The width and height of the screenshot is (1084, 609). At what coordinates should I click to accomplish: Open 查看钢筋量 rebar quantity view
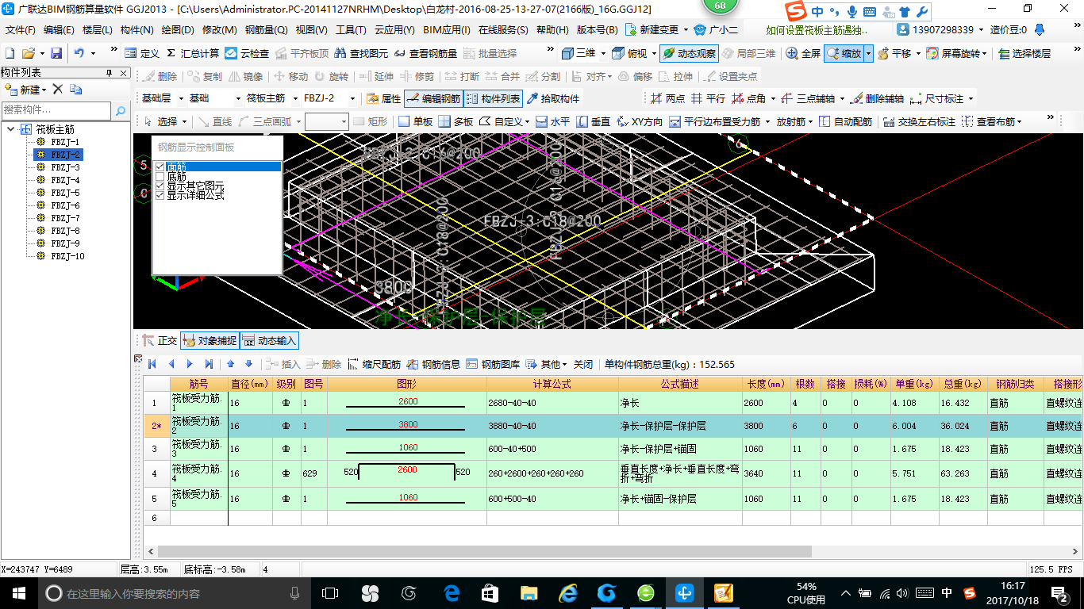tap(426, 53)
